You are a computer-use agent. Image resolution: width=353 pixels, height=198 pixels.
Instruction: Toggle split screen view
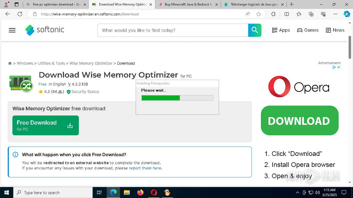click(287, 14)
